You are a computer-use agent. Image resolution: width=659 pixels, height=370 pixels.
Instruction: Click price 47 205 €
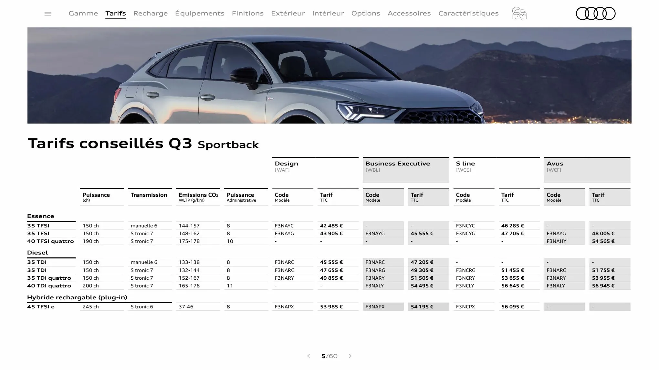point(422,262)
